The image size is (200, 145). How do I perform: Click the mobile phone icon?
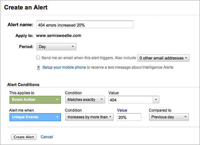click(x=39, y=68)
